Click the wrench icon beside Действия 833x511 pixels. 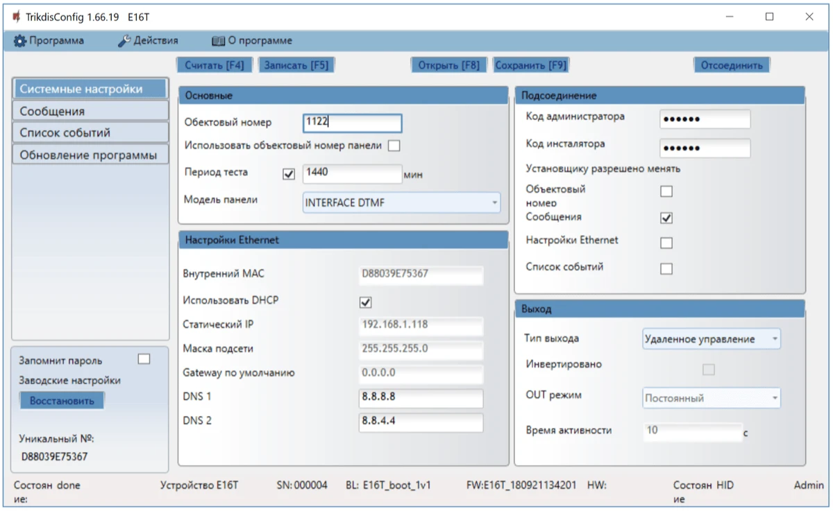(124, 41)
